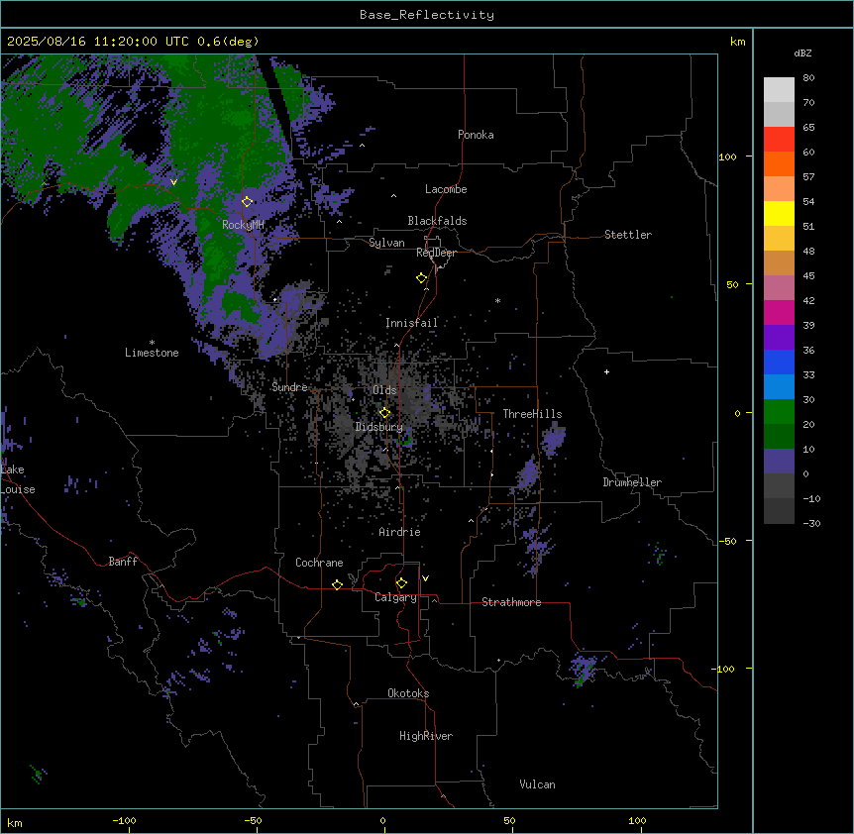
Task: Click the yellow V marker east of Calgary diamond
Action: [425, 578]
